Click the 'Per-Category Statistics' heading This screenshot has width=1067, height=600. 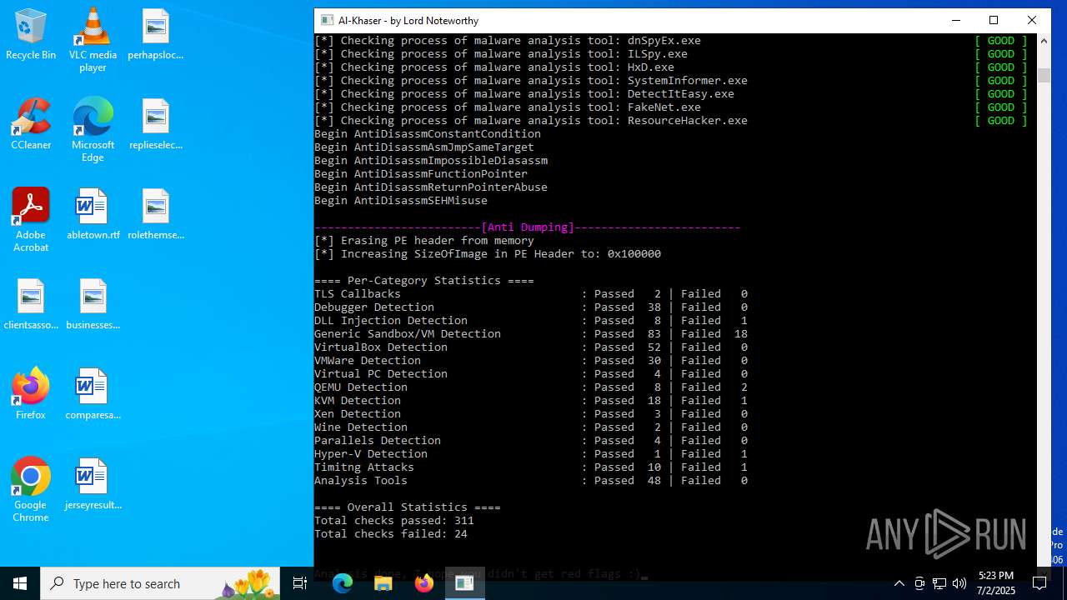point(424,281)
